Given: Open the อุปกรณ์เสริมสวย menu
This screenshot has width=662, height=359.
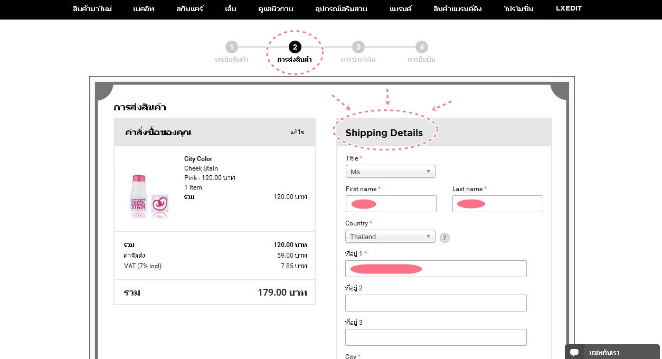Looking at the screenshot, I should pyautogui.click(x=341, y=9).
